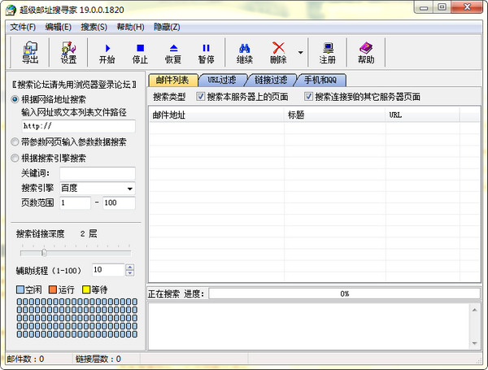
Task: Open 设置 (Settings) from the toolbar
Action: (68, 52)
